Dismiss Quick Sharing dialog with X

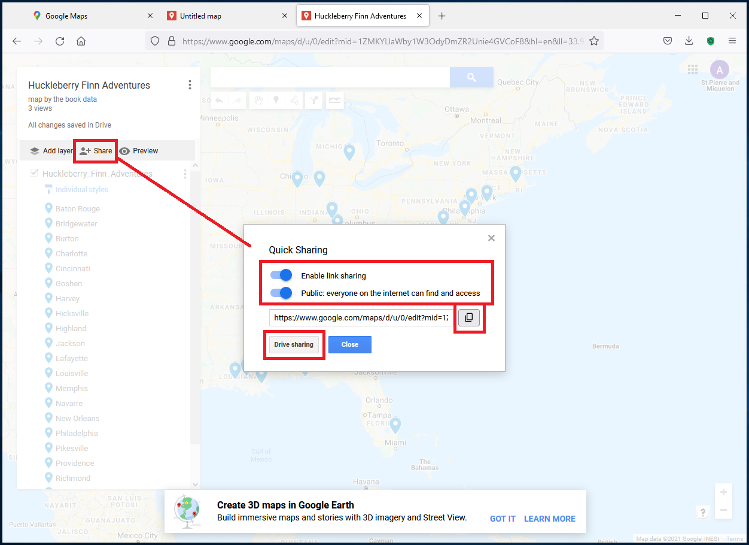tap(491, 238)
